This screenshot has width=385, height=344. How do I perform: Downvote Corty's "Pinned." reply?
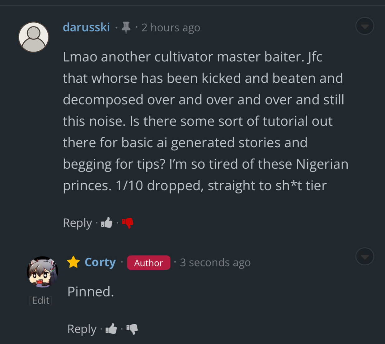point(132,329)
